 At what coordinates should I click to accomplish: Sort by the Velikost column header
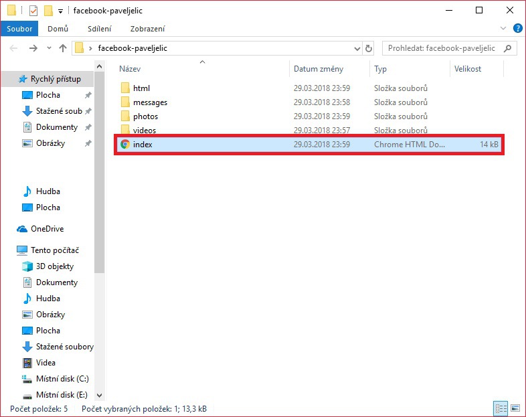468,69
